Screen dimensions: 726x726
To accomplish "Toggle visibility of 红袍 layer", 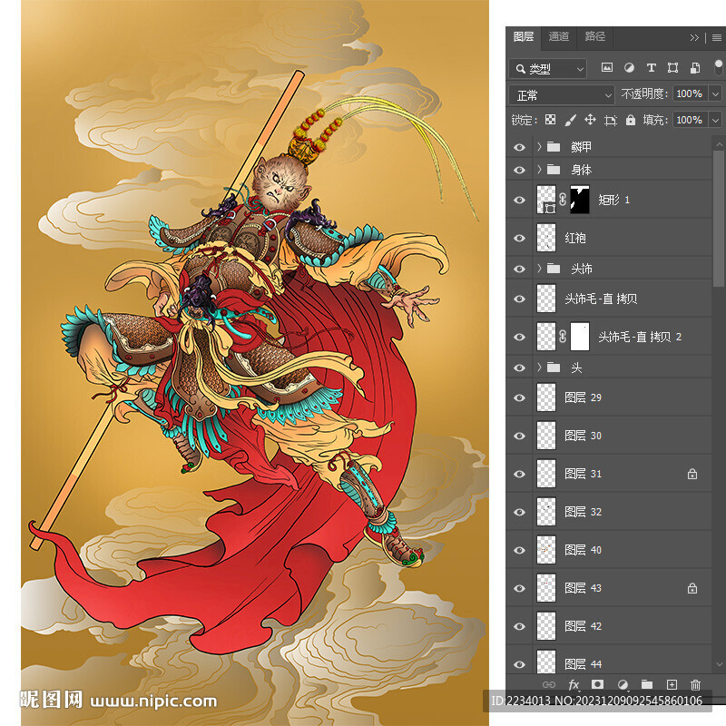I will pyautogui.click(x=519, y=238).
